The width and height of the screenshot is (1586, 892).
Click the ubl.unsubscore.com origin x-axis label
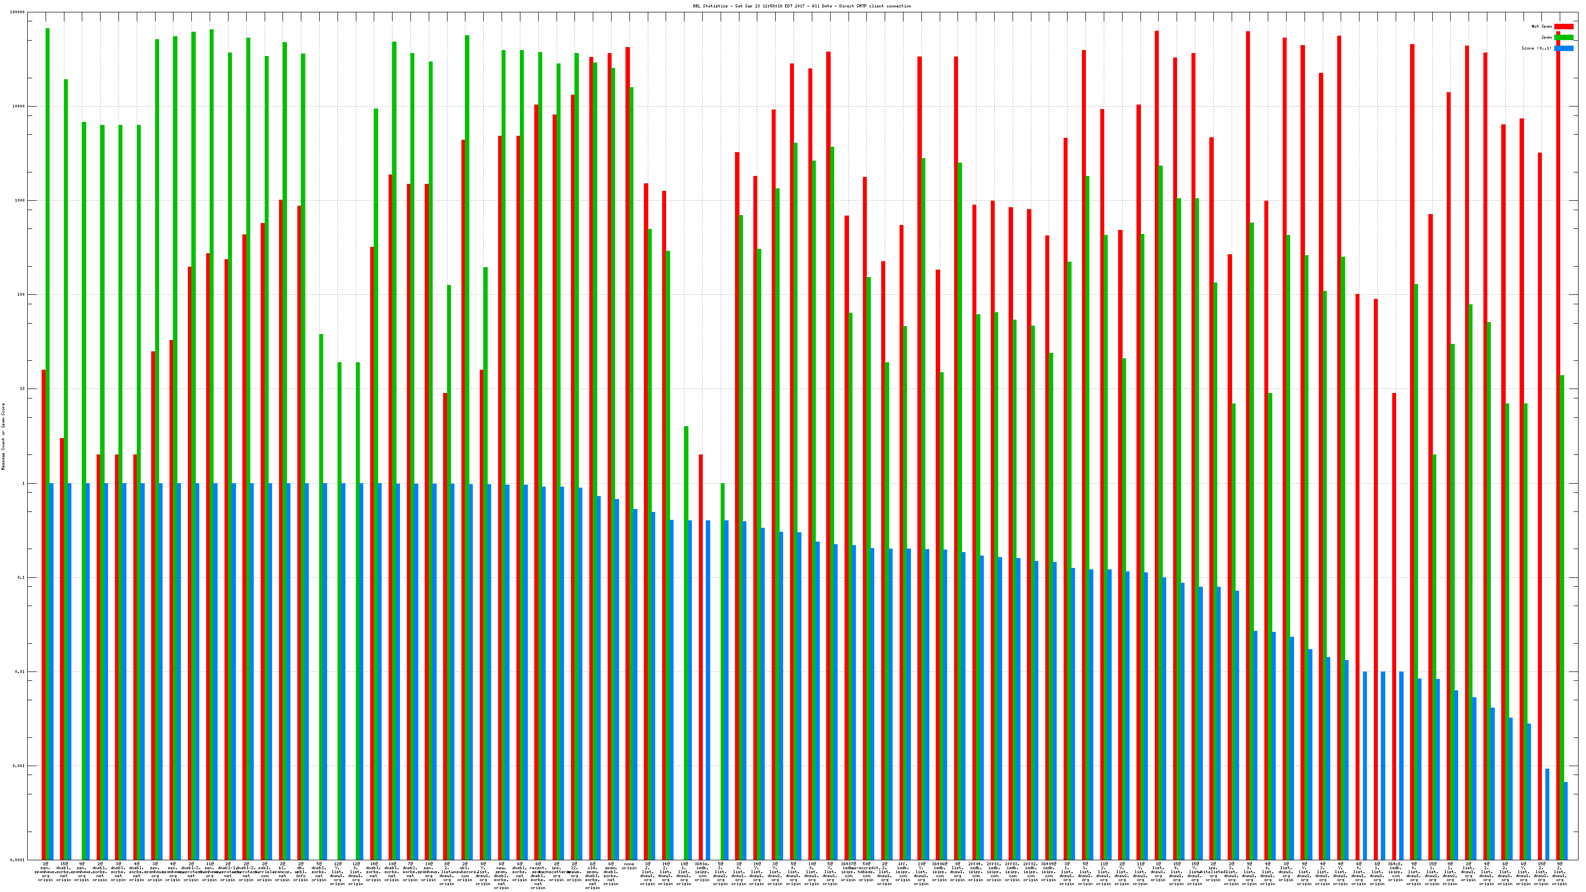465,872
